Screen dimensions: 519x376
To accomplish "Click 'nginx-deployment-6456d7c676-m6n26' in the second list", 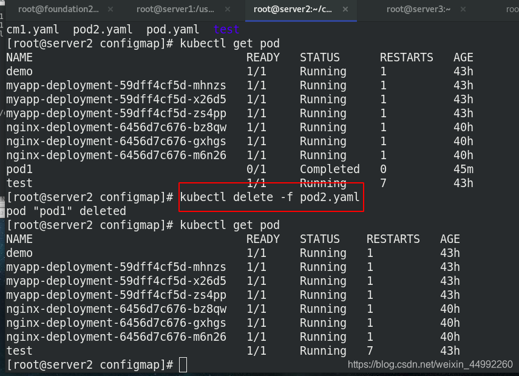I will (116, 337).
